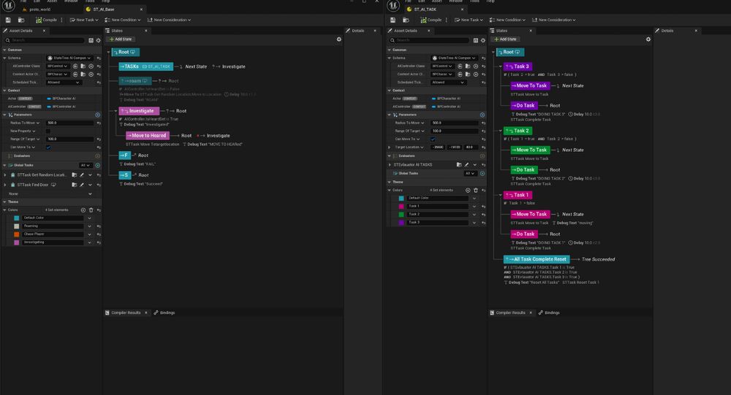
Task: Click Add State in the left window
Action: coord(121,39)
